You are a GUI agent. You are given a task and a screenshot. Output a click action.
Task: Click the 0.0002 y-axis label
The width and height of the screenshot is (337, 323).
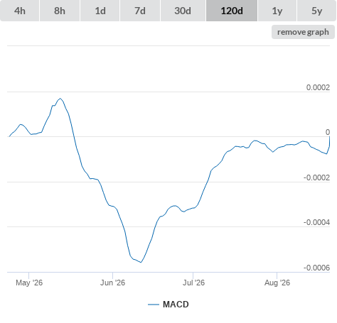tap(318, 87)
